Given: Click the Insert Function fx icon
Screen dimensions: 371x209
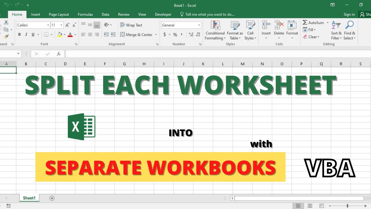Looking at the screenshot, I should click(x=59, y=54).
